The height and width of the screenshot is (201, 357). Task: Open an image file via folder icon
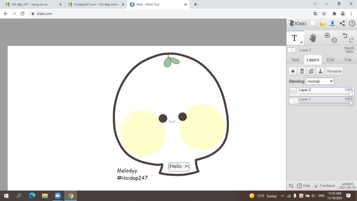click(322, 23)
